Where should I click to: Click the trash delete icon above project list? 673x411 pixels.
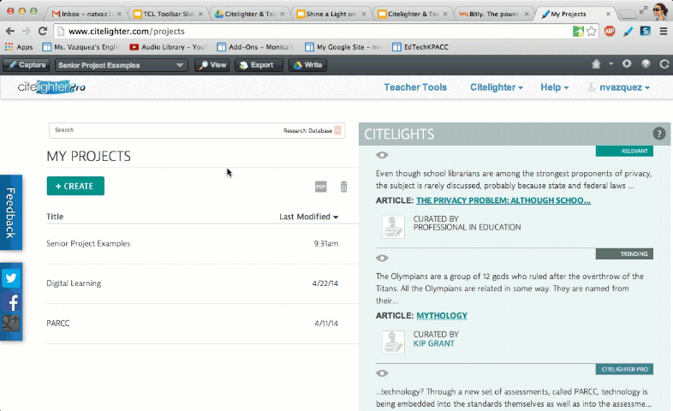pos(344,187)
